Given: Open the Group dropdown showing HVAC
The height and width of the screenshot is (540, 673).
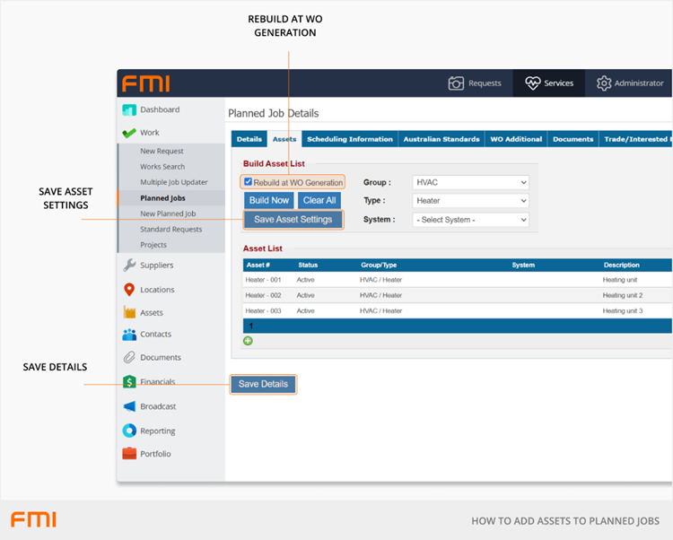Looking at the screenshot, I should (470, 182).
